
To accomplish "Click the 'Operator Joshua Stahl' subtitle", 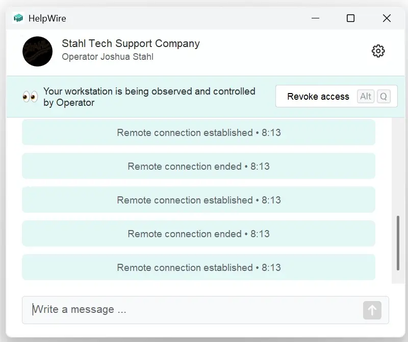I will click(x=108, y=57).
